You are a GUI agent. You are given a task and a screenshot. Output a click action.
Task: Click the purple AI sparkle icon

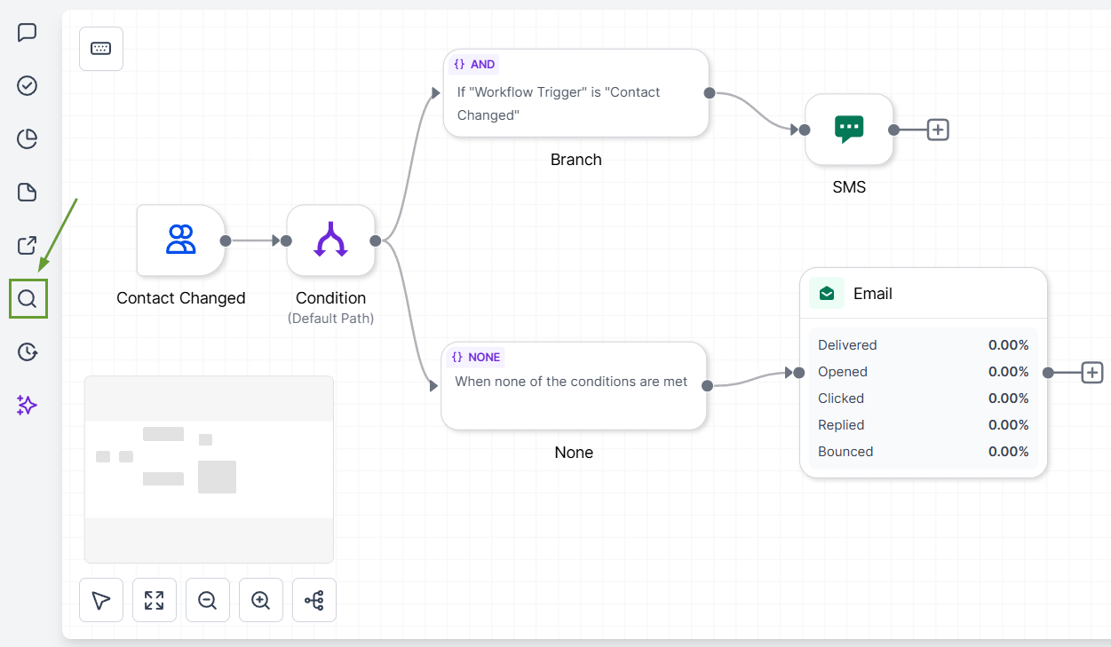click(x=28, y=406)
